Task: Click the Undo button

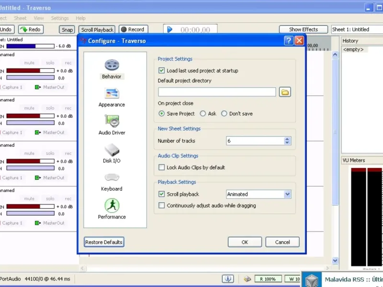Action: coord(6,30)
